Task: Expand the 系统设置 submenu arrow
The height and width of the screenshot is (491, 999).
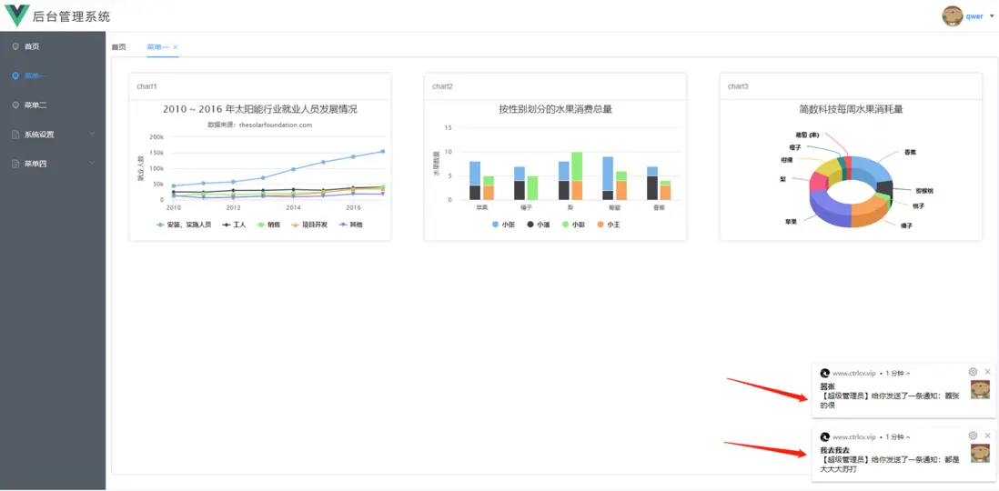Action: coord(92,134)
